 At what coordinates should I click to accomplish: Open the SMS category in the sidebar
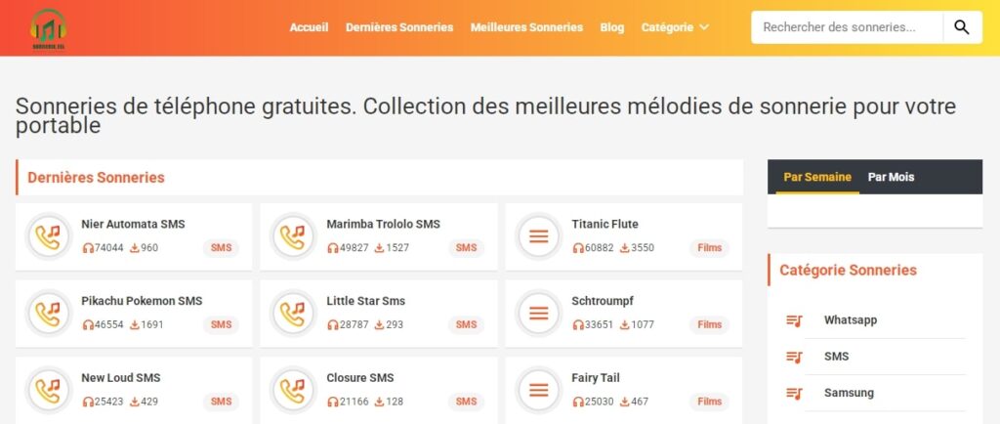836,357
